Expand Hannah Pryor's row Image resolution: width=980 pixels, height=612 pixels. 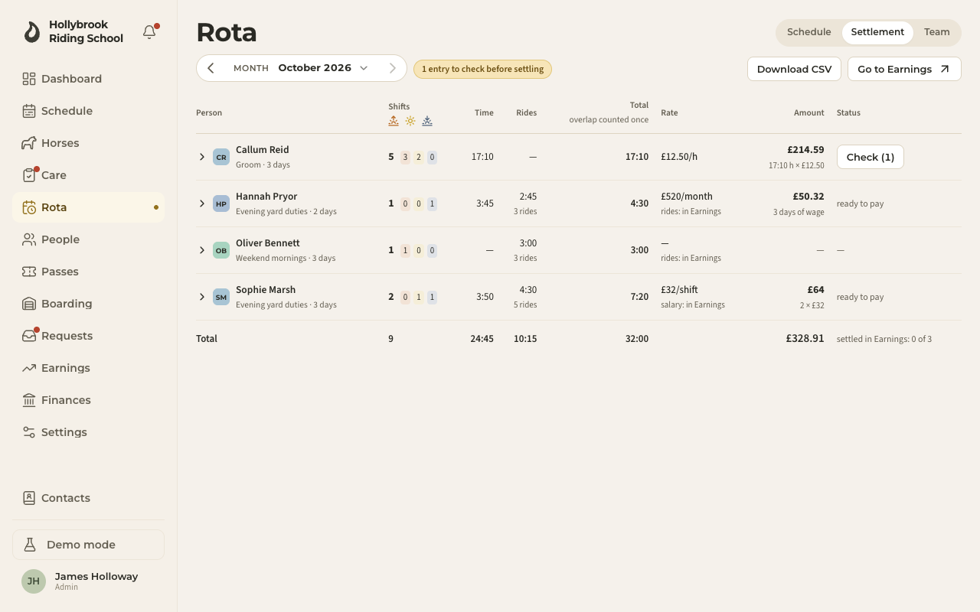[x=202, y=203]
